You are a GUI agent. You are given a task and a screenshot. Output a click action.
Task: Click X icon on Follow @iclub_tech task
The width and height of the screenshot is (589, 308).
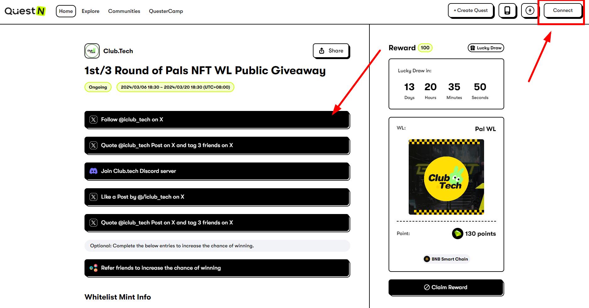click(93, 119)
